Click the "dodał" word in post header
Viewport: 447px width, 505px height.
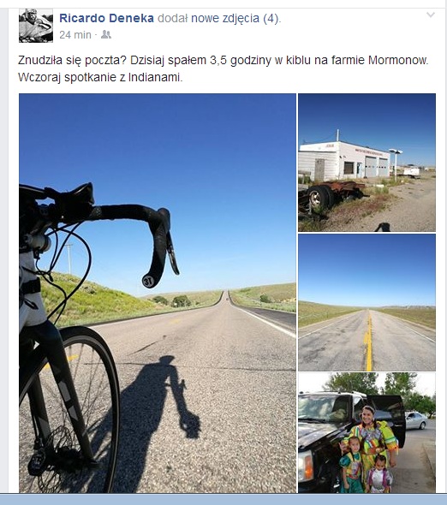(172, 18)
